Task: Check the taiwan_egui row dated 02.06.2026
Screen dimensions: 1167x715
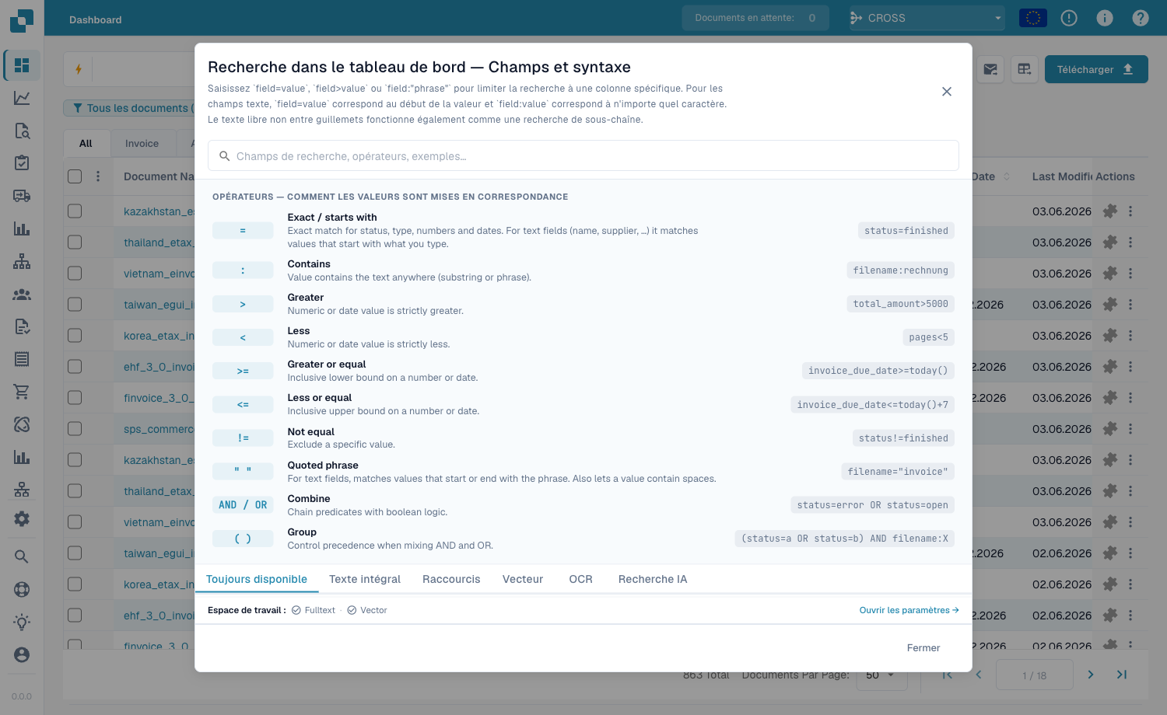Action: point(75,553)
